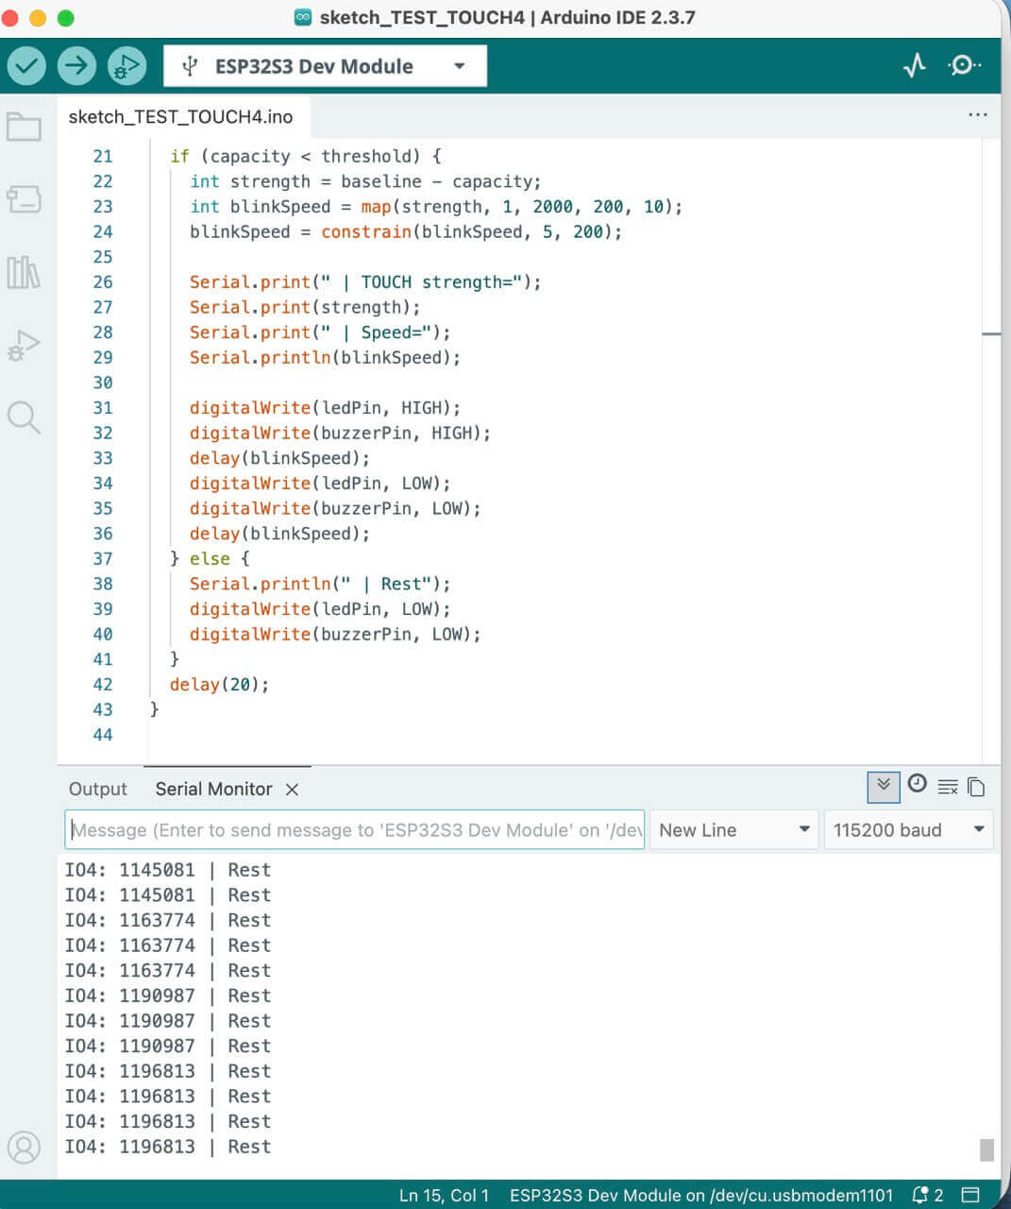Click the 'Serial.print(strength);' code line
Image resolution: width=1011 pixels, height=1209 pixels.
point(305,308)
